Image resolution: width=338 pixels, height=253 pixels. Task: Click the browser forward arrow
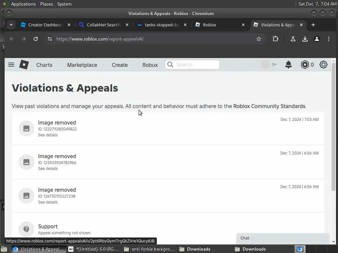click(24, 39)
